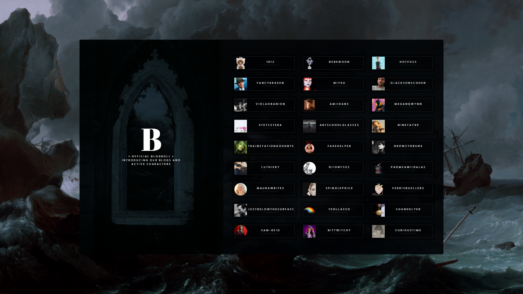The image size is (523, 294).
Task: Click the CURIOUSTIME avatar thumbnail
Action: tap(378, 231)
